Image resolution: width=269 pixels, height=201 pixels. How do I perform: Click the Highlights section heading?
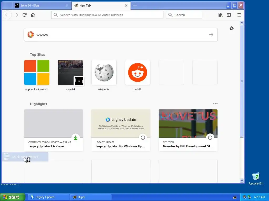38,104
